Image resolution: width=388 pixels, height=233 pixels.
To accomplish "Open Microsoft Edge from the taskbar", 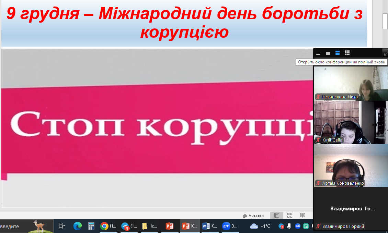I will [78, 226].
